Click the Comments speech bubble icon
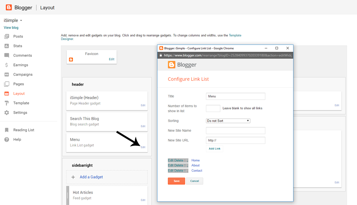Viewport: 357px width, 205px height. coord(7,55)
